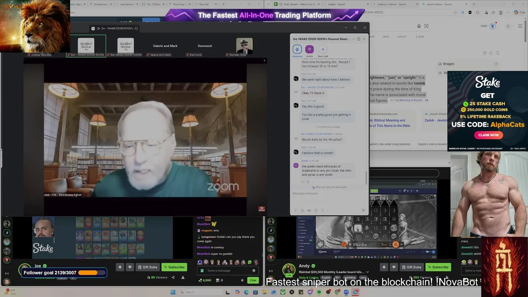The image size is (528, 297).
Task: Open the Images section in Bing results
Action: tap(448, 64)
